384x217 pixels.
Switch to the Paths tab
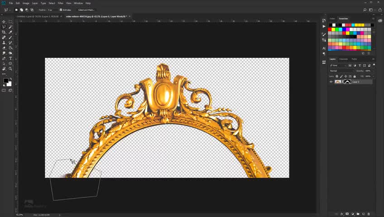click(354, 59)
